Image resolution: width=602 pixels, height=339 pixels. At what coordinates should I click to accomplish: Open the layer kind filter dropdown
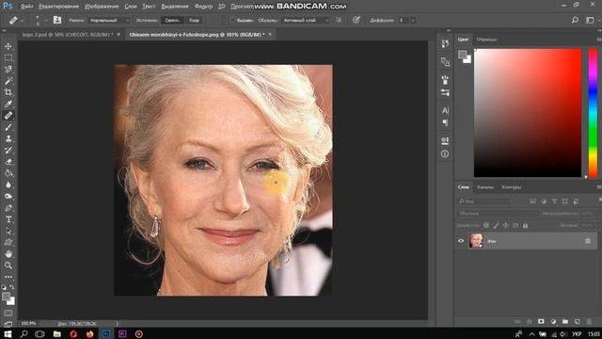tap(483, 201)
